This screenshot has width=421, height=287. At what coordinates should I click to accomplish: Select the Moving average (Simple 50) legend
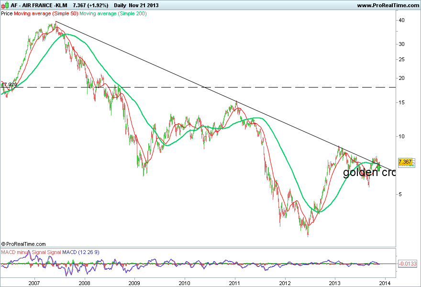tap(46, 13)
